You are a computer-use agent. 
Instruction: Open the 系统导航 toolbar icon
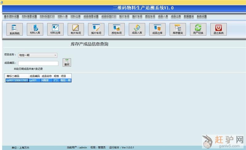[14, 29]
